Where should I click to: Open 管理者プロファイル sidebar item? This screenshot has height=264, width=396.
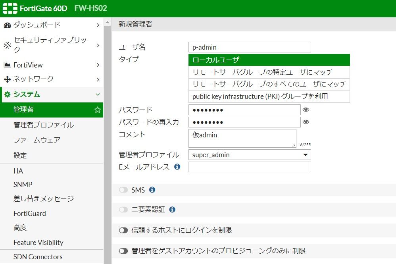(x=52, y=125)
